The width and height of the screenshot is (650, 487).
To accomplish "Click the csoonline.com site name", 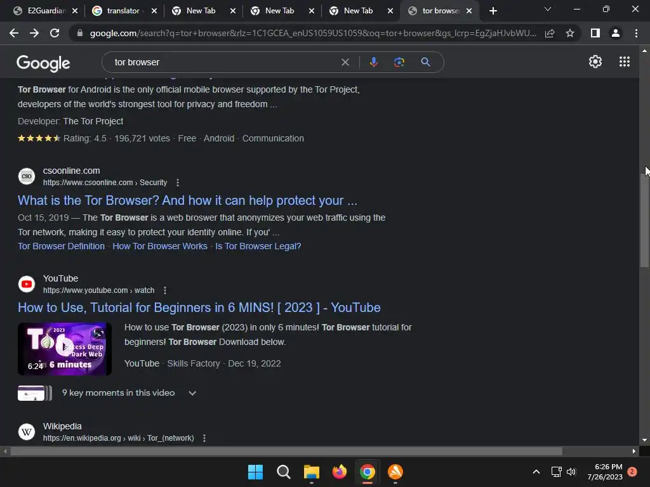I will pos(71,171).
